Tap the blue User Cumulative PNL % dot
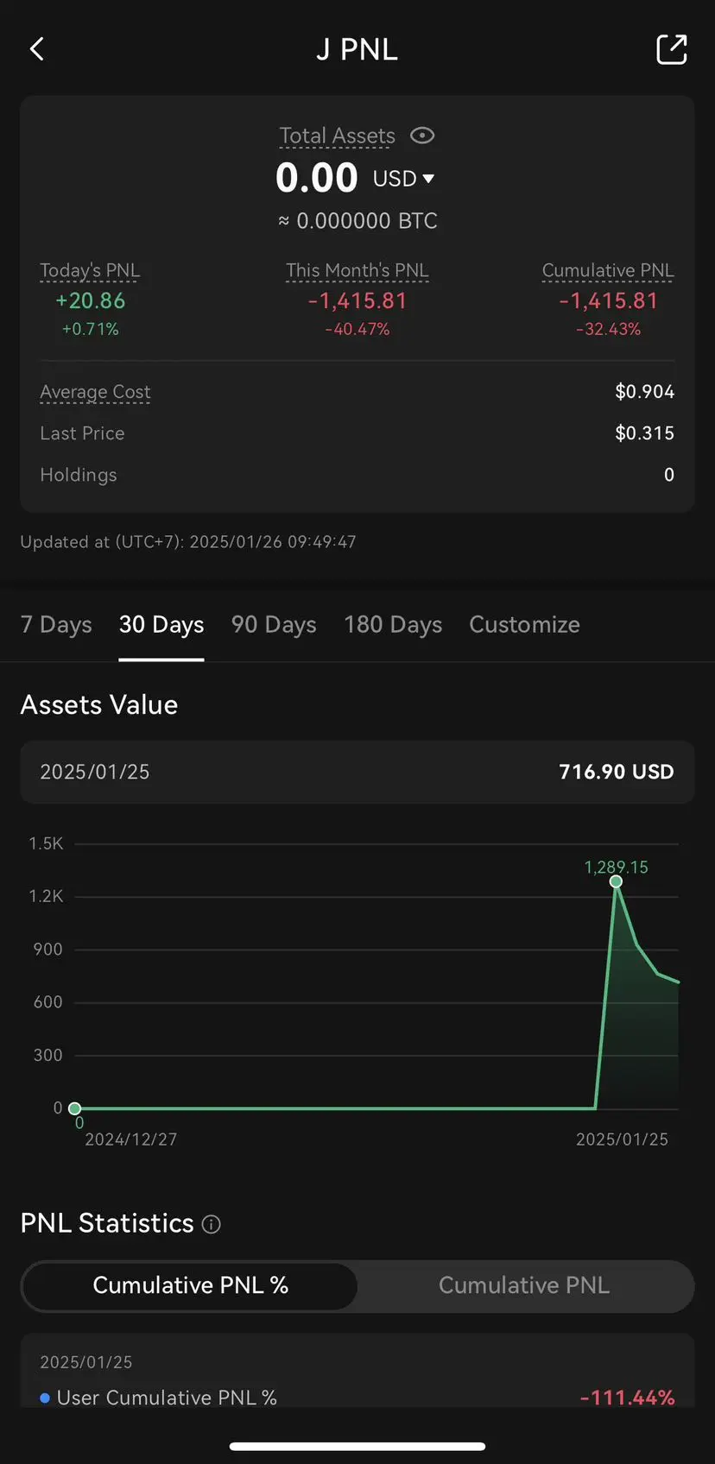 (x=45, y=1398)
